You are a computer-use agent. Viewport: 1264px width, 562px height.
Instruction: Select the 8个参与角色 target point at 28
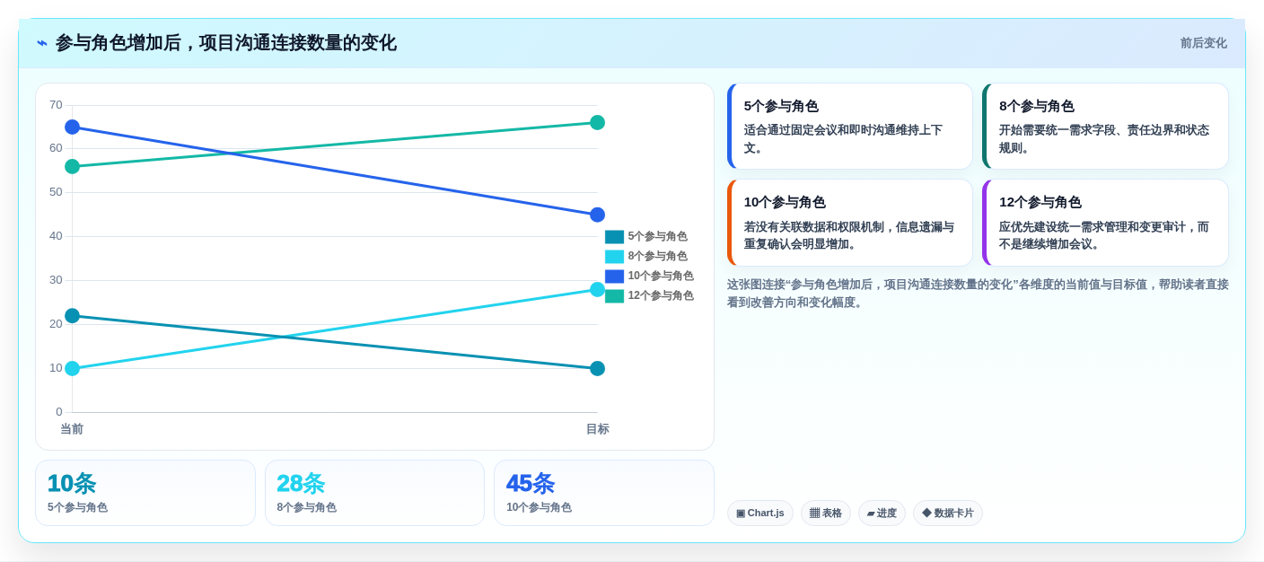pos(597,290)
